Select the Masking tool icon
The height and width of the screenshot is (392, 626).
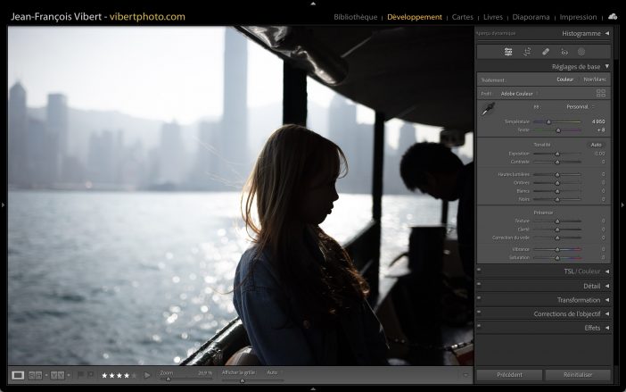click(581, 52)
